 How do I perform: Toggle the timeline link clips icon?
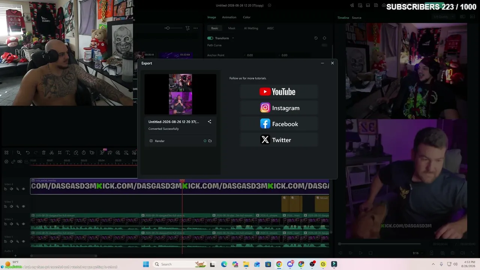pos(13,162)
